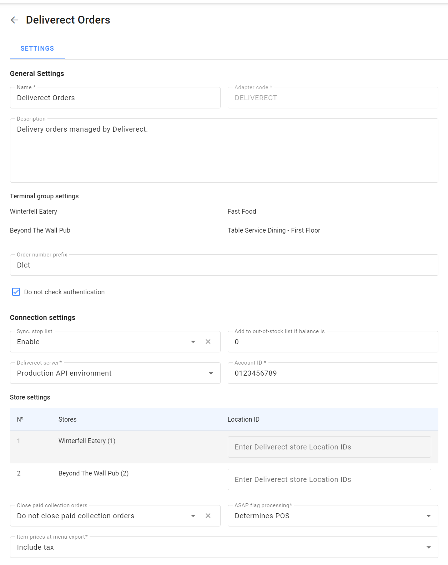Click the Stores column header
The height and width of the screenshot is (565, 448).
pyautogui.click(x=67, y=419)
